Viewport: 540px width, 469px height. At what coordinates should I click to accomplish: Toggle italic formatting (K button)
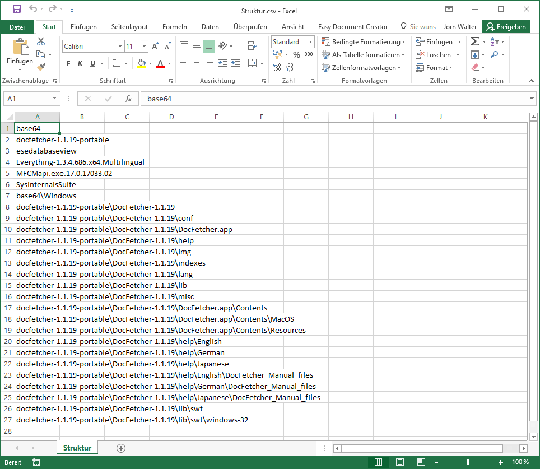tap(80, 63)
